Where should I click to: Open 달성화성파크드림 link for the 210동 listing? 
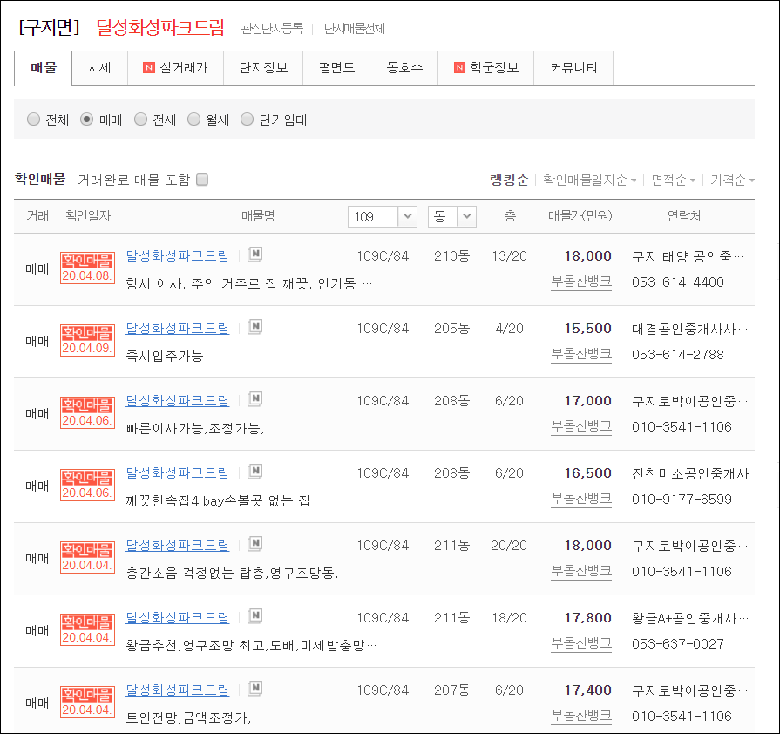(178, 255)
